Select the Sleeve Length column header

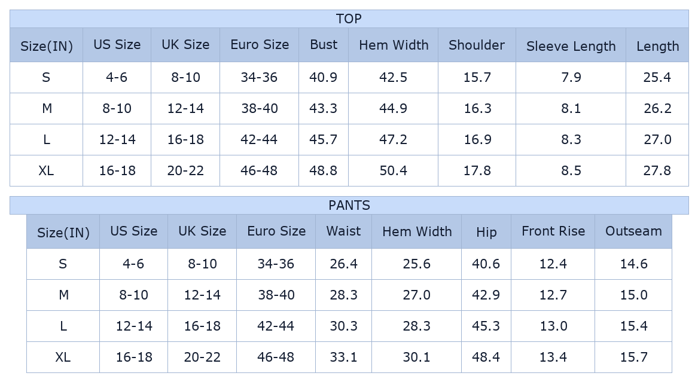pyautogui.click(x=571, y=45)
